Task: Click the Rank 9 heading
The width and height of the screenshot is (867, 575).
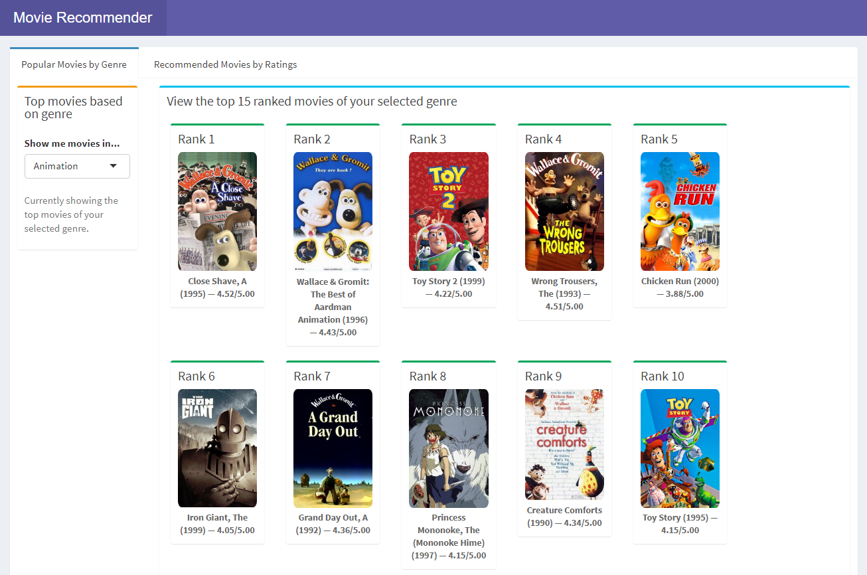Action: pos(544,376)
